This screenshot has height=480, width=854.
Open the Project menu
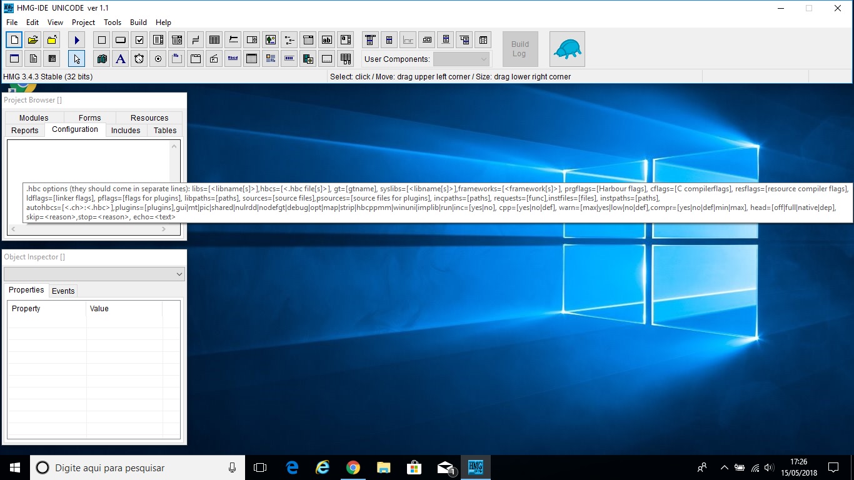pyautogui.click(x=83, y=22)
